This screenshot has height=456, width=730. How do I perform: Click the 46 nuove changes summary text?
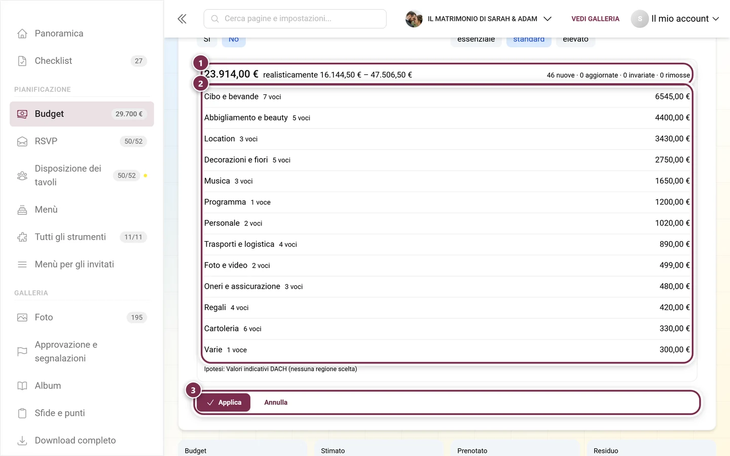tap(618, 75)
